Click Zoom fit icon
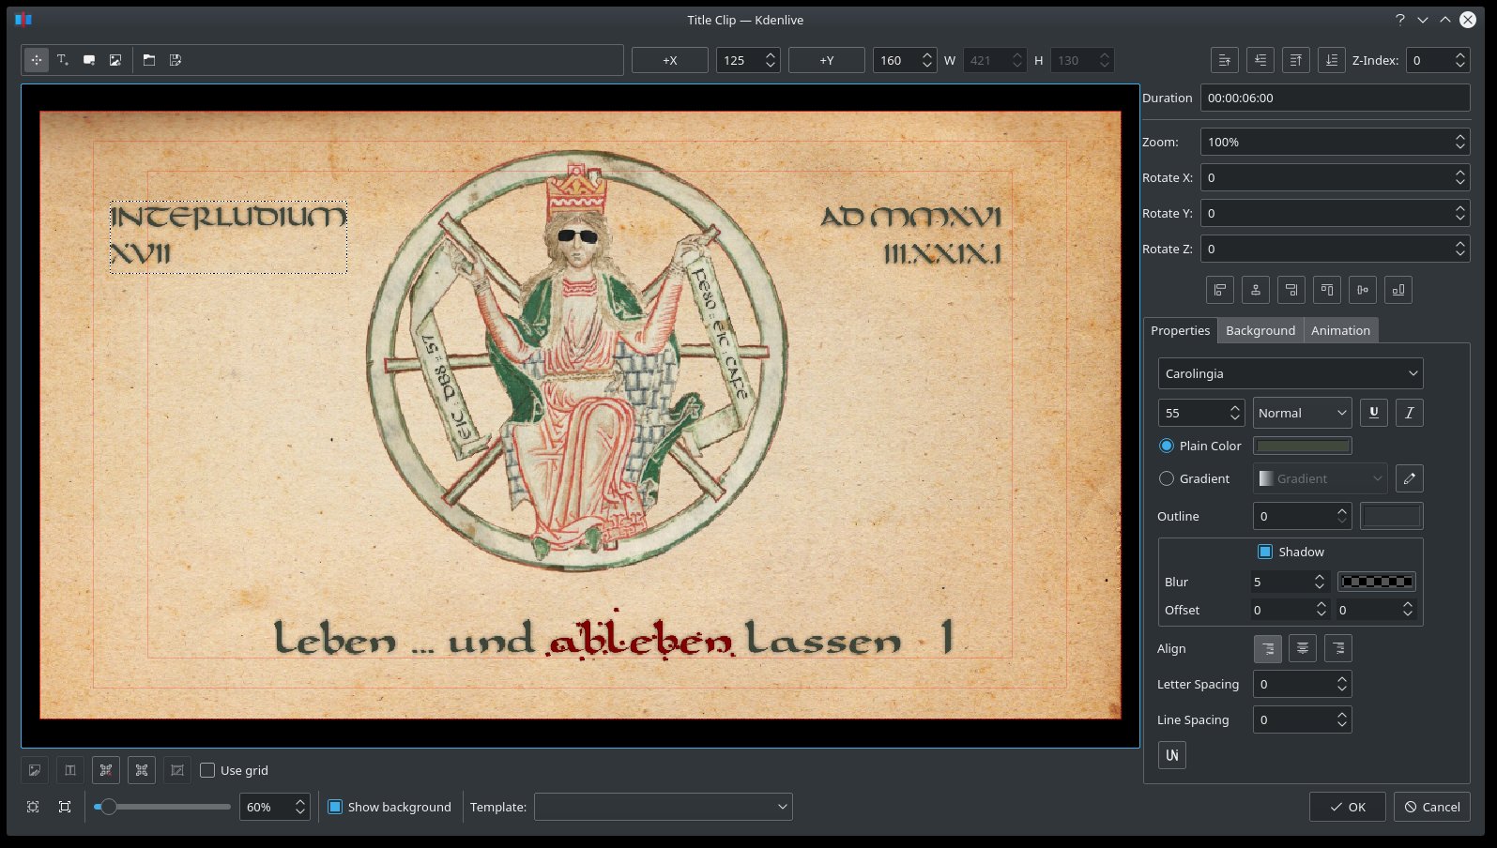Viewport: 1497px width, 848px height. (x=33, y=807)
